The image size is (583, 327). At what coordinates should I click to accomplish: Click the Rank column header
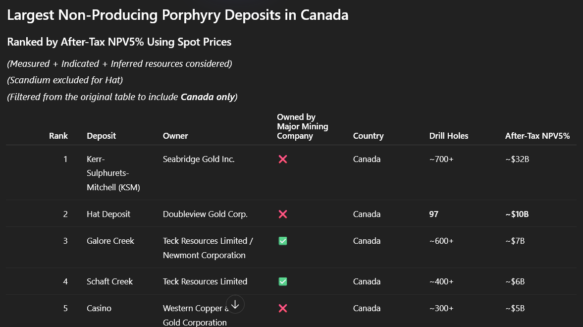[x=58, y=136]
